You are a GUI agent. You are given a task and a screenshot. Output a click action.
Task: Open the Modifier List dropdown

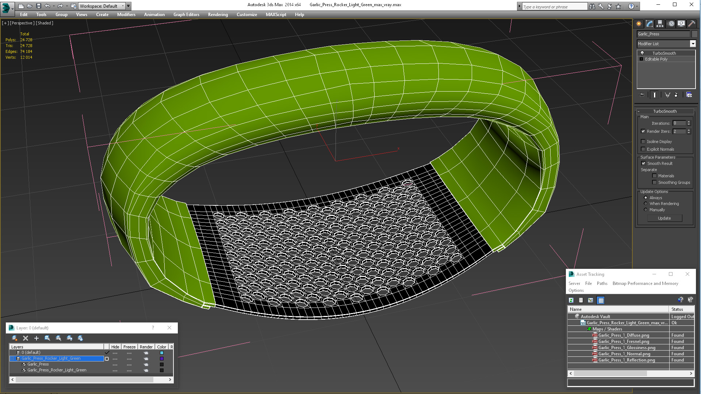point(693,44)
